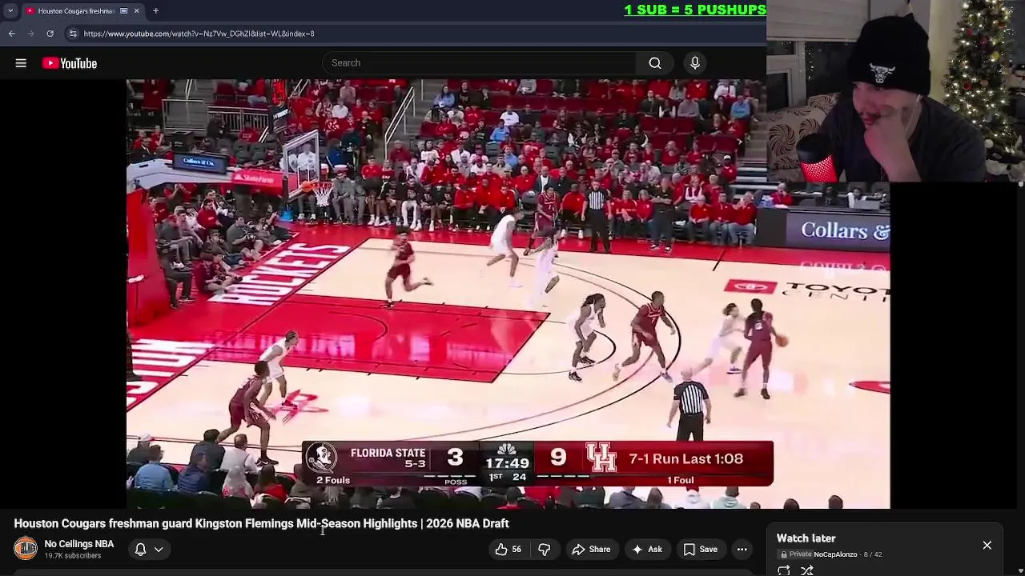Click the search magnifier button
Image resolution: width=1025 pixels, height=576 pixels.
(655, 63)
